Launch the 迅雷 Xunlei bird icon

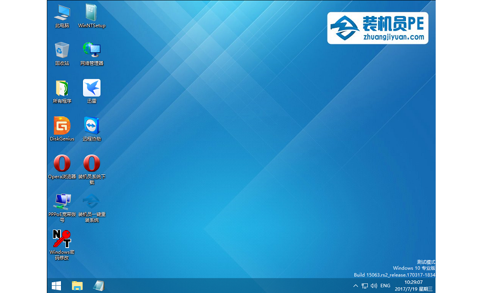(x=92, y=88)
